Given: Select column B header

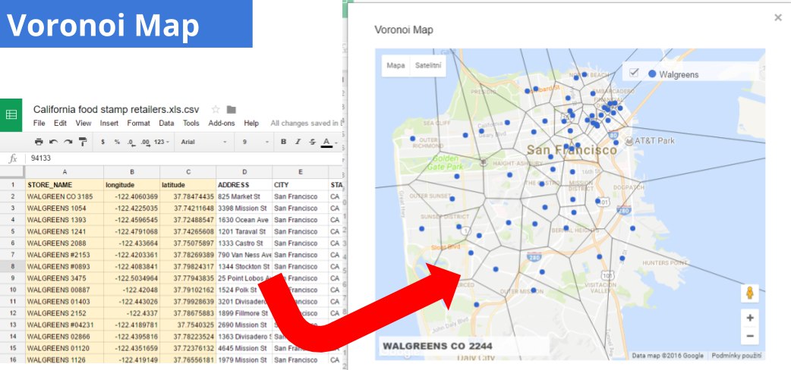Looking at the screenshot, I should (132, 172).
